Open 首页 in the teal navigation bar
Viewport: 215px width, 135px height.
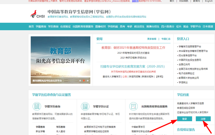click(31, 27)
